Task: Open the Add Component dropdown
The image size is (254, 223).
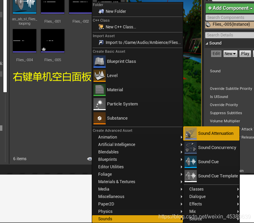Action: (x=230, y=8)
